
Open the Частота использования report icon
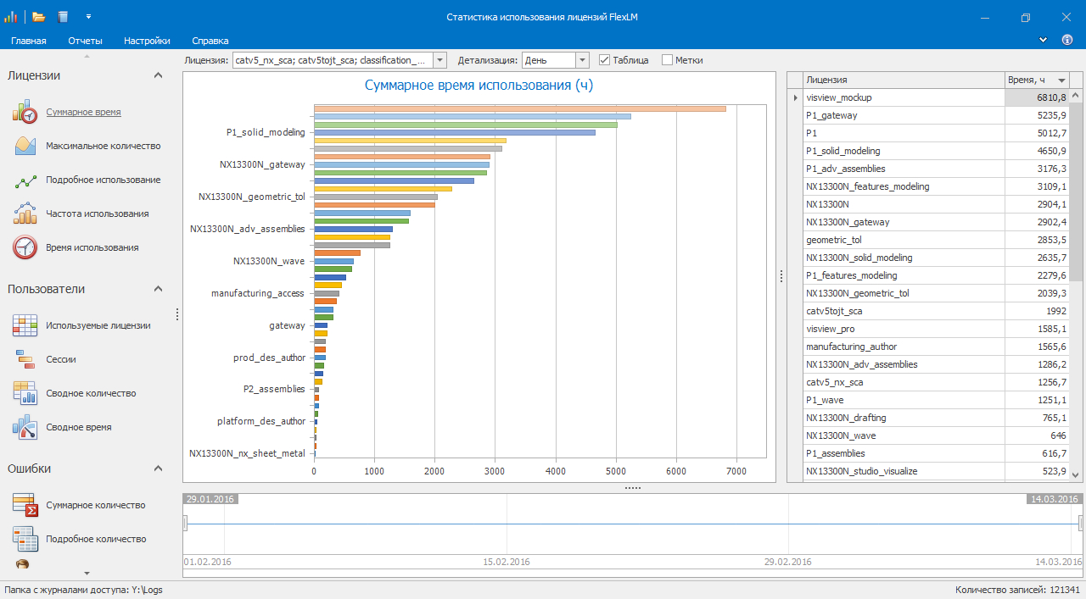click(25, 214)
